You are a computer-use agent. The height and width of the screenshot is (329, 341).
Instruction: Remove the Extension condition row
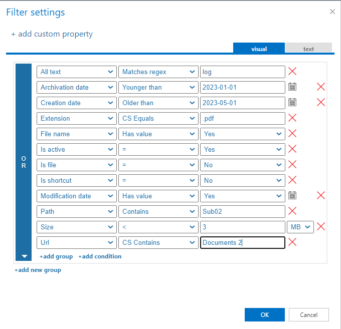pos(292,118)
